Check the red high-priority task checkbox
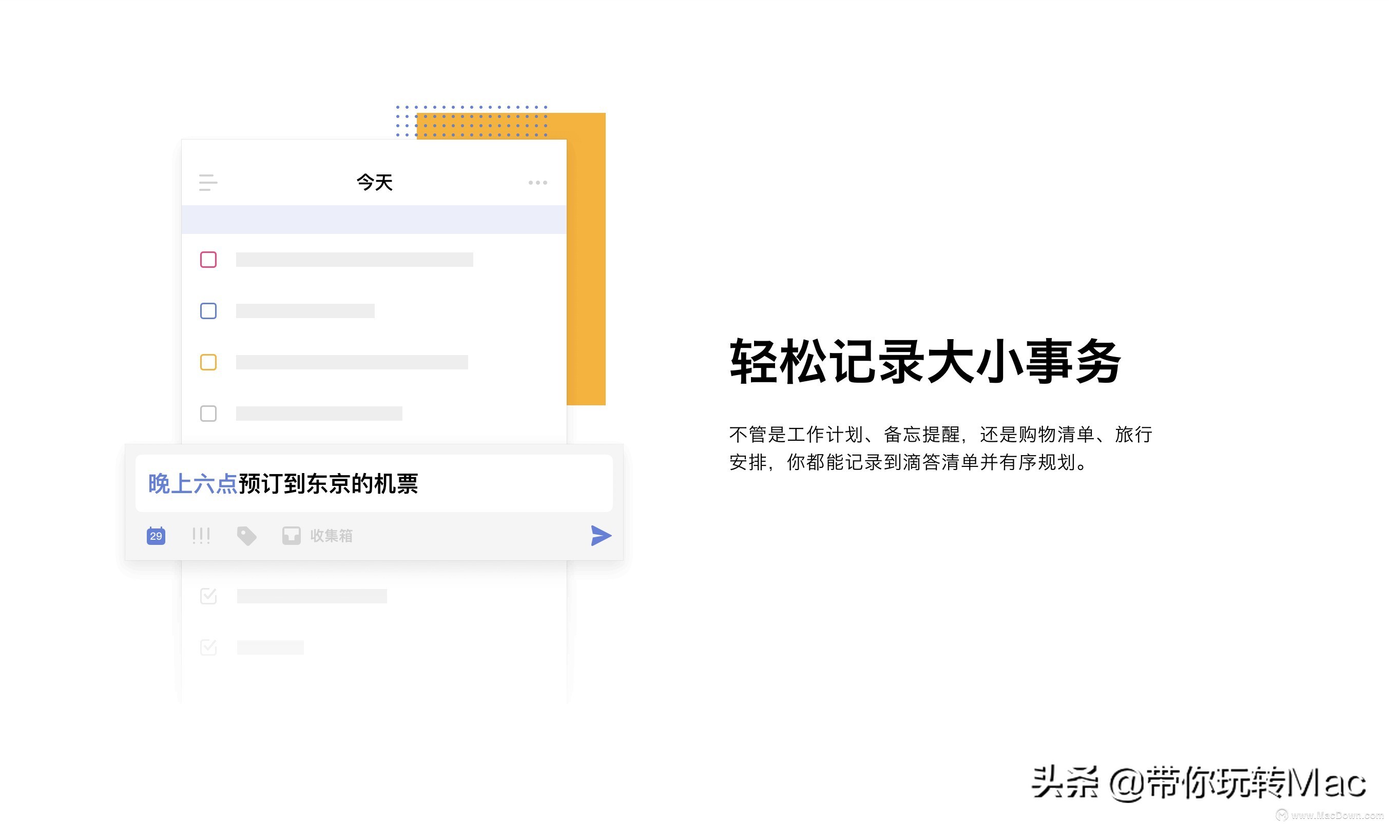This screenshot has height=824, width=1389. (208, 260)
